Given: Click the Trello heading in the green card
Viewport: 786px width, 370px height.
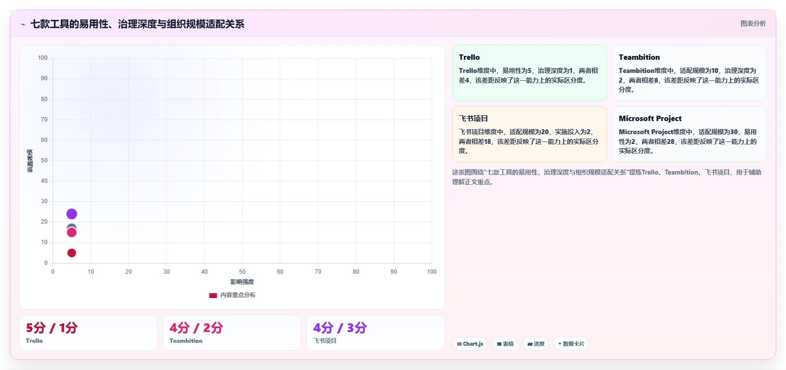Looking at the screenshot, I should click(x=469, y=57).
